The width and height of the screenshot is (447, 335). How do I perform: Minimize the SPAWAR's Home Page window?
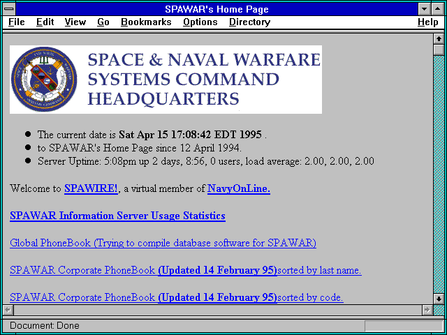(x=424, y=9)
